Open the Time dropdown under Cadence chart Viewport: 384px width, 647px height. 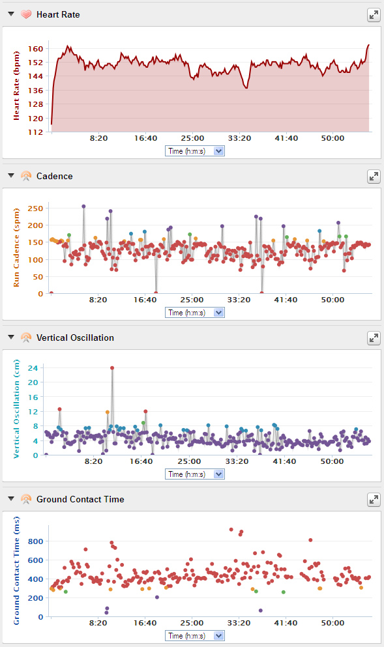194,313
